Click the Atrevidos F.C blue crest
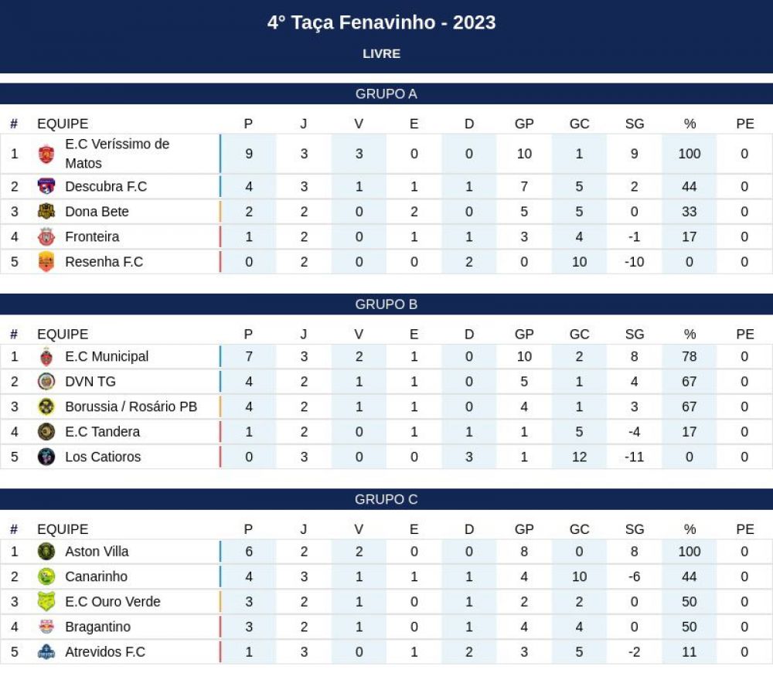Screen dimensions: 773x673 (x=46, y=652)
